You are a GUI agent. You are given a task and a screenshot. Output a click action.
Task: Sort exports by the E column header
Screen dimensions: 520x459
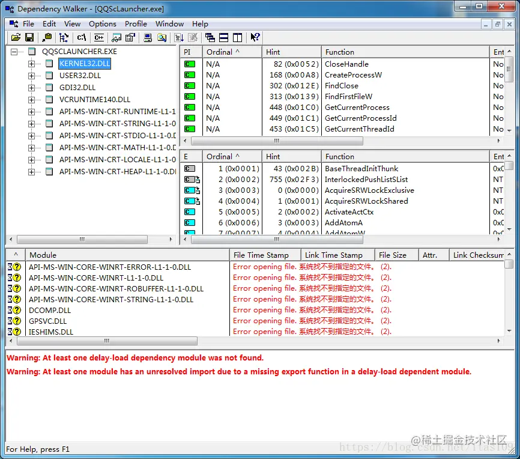click(191, 157)
